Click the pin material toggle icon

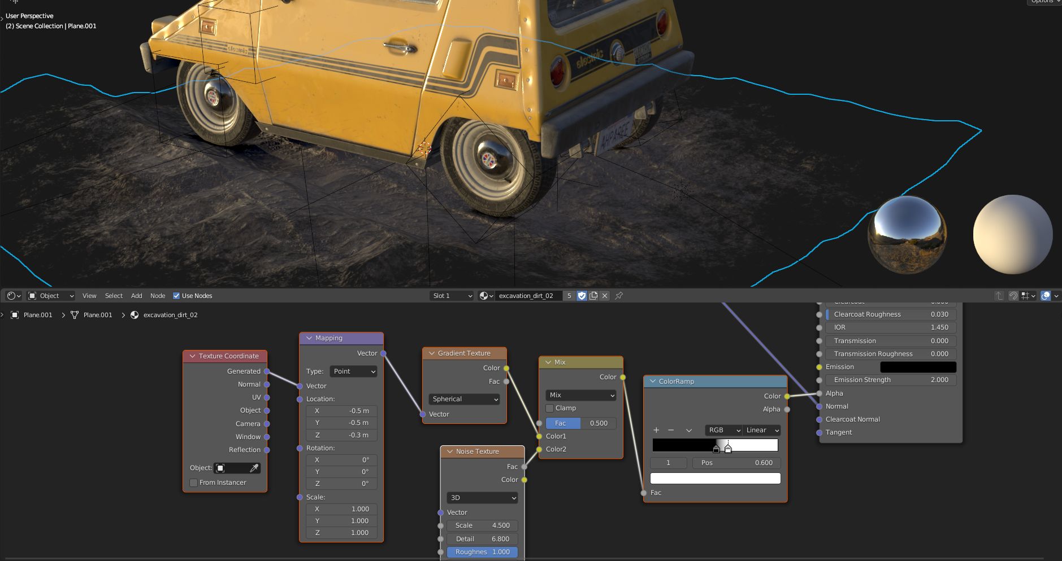pyautogui.click(x=619, y=296)
